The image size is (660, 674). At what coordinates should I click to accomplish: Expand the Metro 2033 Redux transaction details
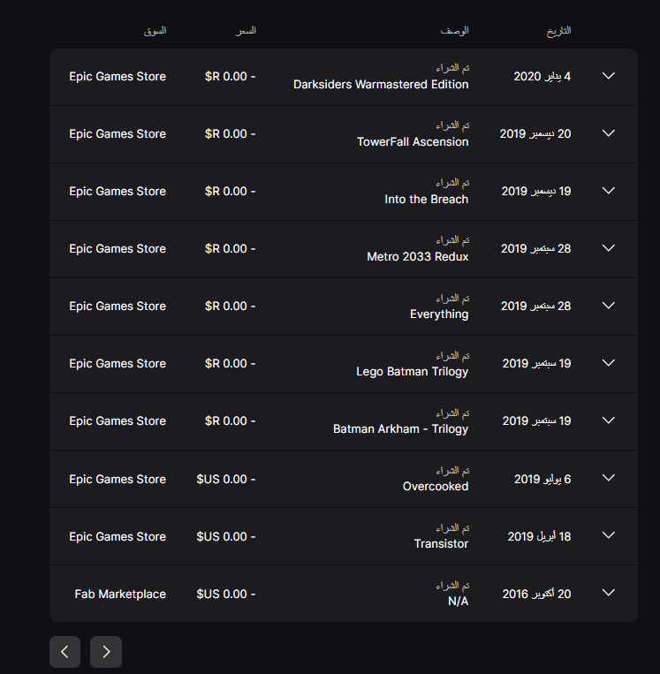pyautogui.click(x=609, y=248)
